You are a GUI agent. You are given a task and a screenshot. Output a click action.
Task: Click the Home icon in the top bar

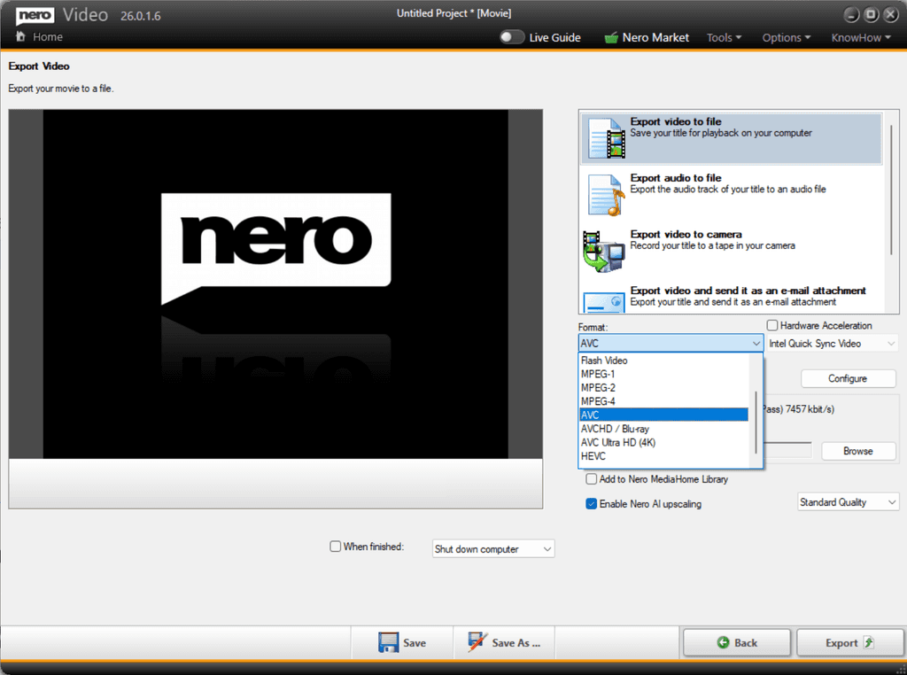coord(20,37)
